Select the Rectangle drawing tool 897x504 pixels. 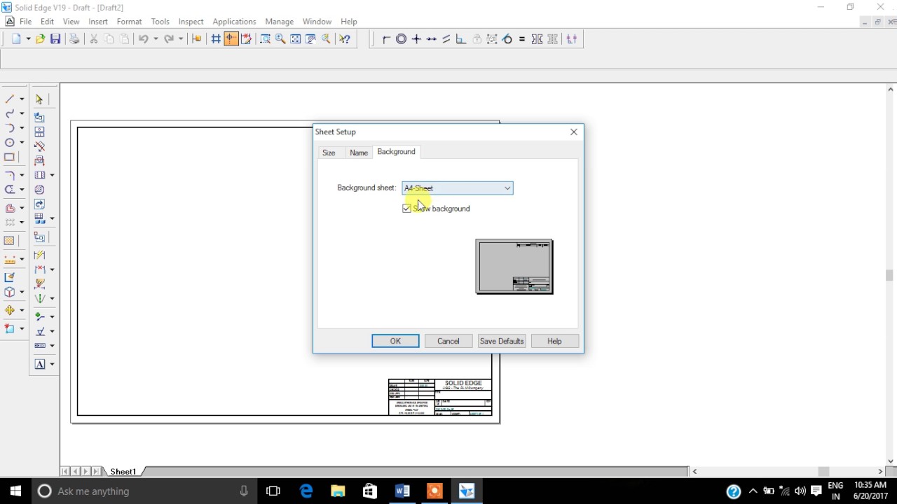[10, 157]
